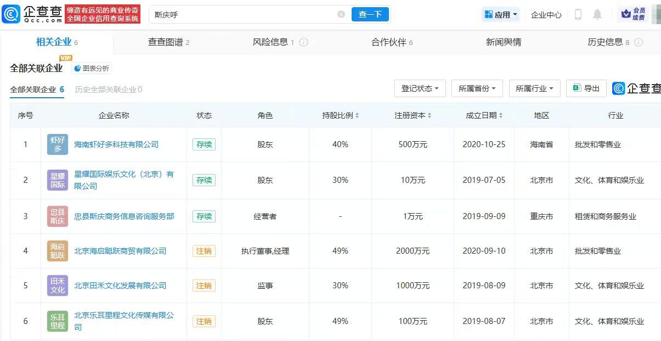The width and height of the screenshot is (661, 341).
Task: Open 星耀国际娱乐文化（北京）有限公司 link
Action: tap(124, 180)
